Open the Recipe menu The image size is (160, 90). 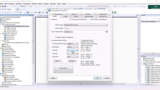(46, 4)
